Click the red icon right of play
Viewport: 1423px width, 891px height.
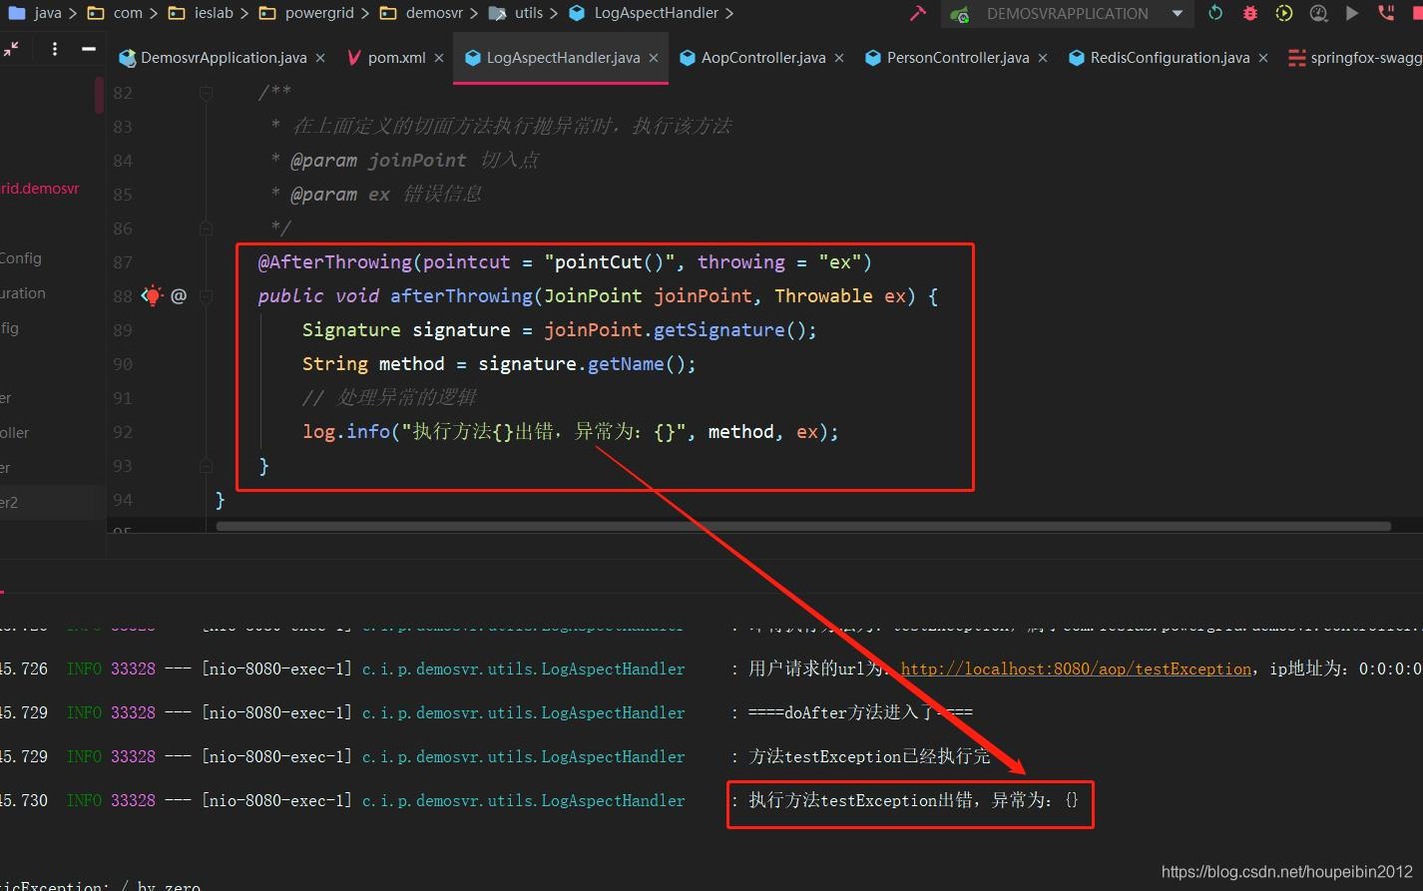(1386, 13)
